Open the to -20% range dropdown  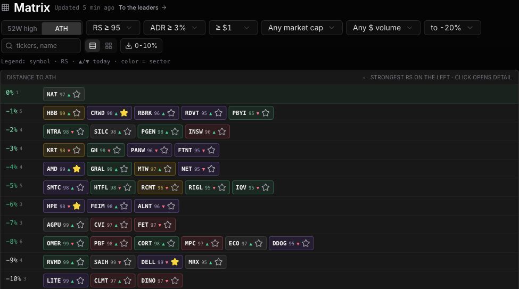[x=452, y=28]
